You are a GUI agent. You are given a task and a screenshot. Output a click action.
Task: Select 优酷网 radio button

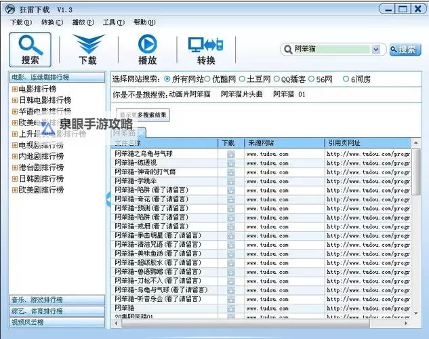[x=207, y=79]
